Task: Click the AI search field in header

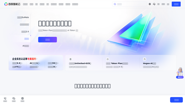Action: (x=129, y=4)
